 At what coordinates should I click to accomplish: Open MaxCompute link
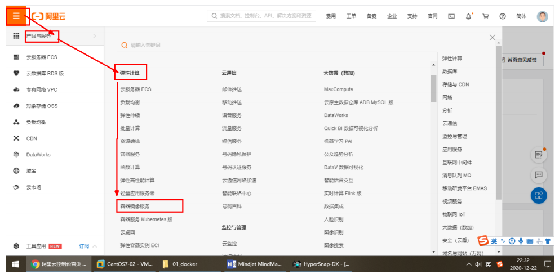[x=338, y=89]
